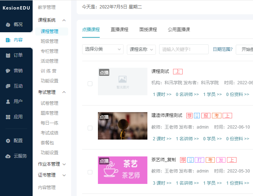Switch to the 面授课程 tab

[x=148, y=30]
